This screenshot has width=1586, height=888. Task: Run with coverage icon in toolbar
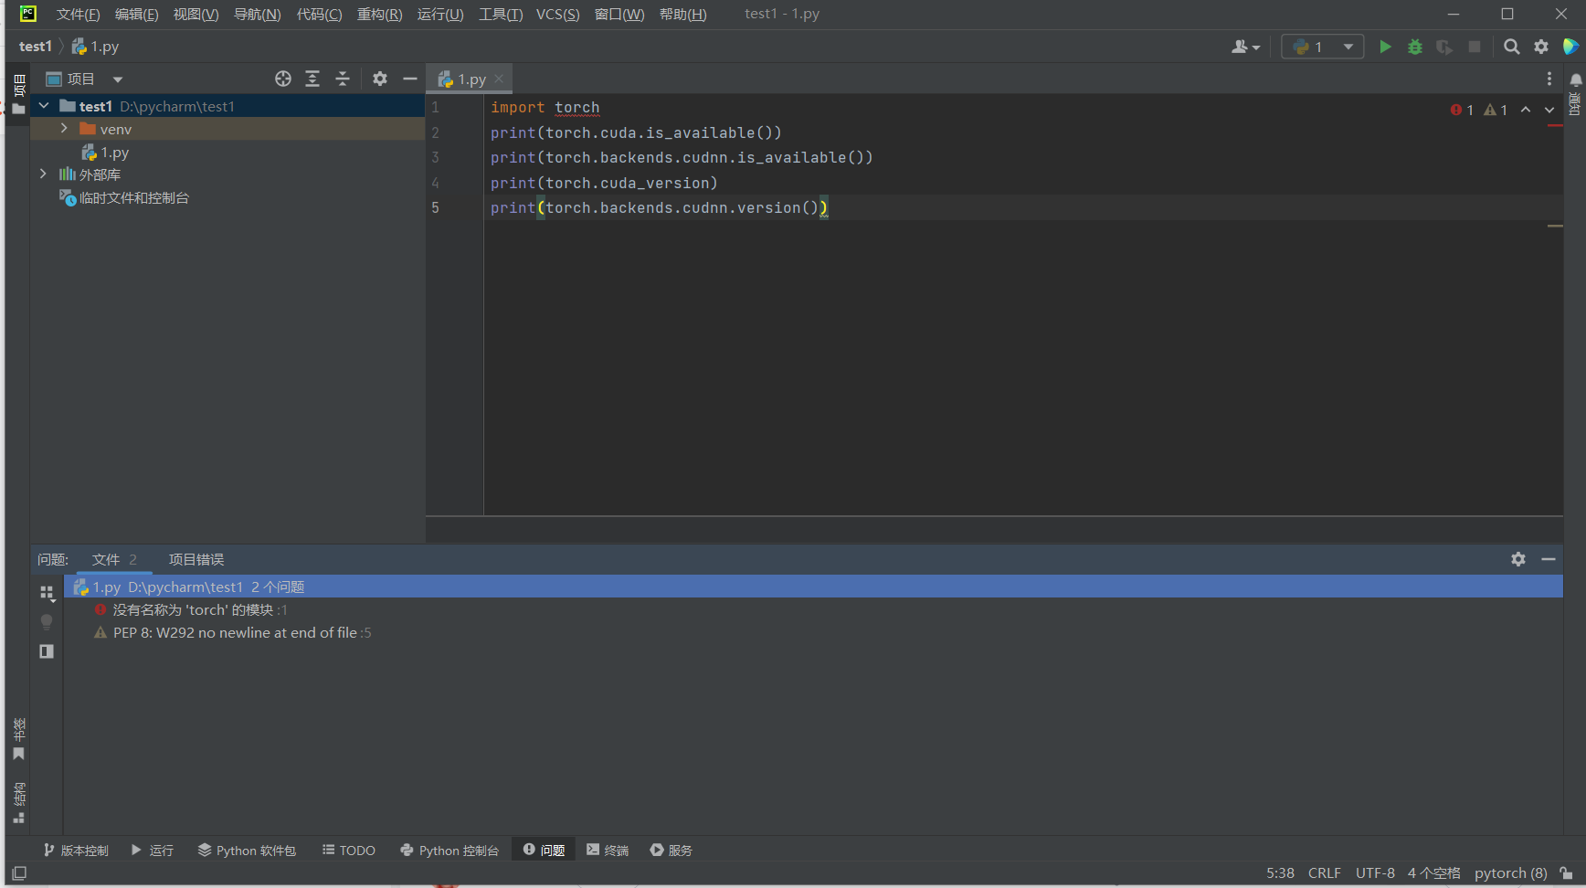point(1443,47)
